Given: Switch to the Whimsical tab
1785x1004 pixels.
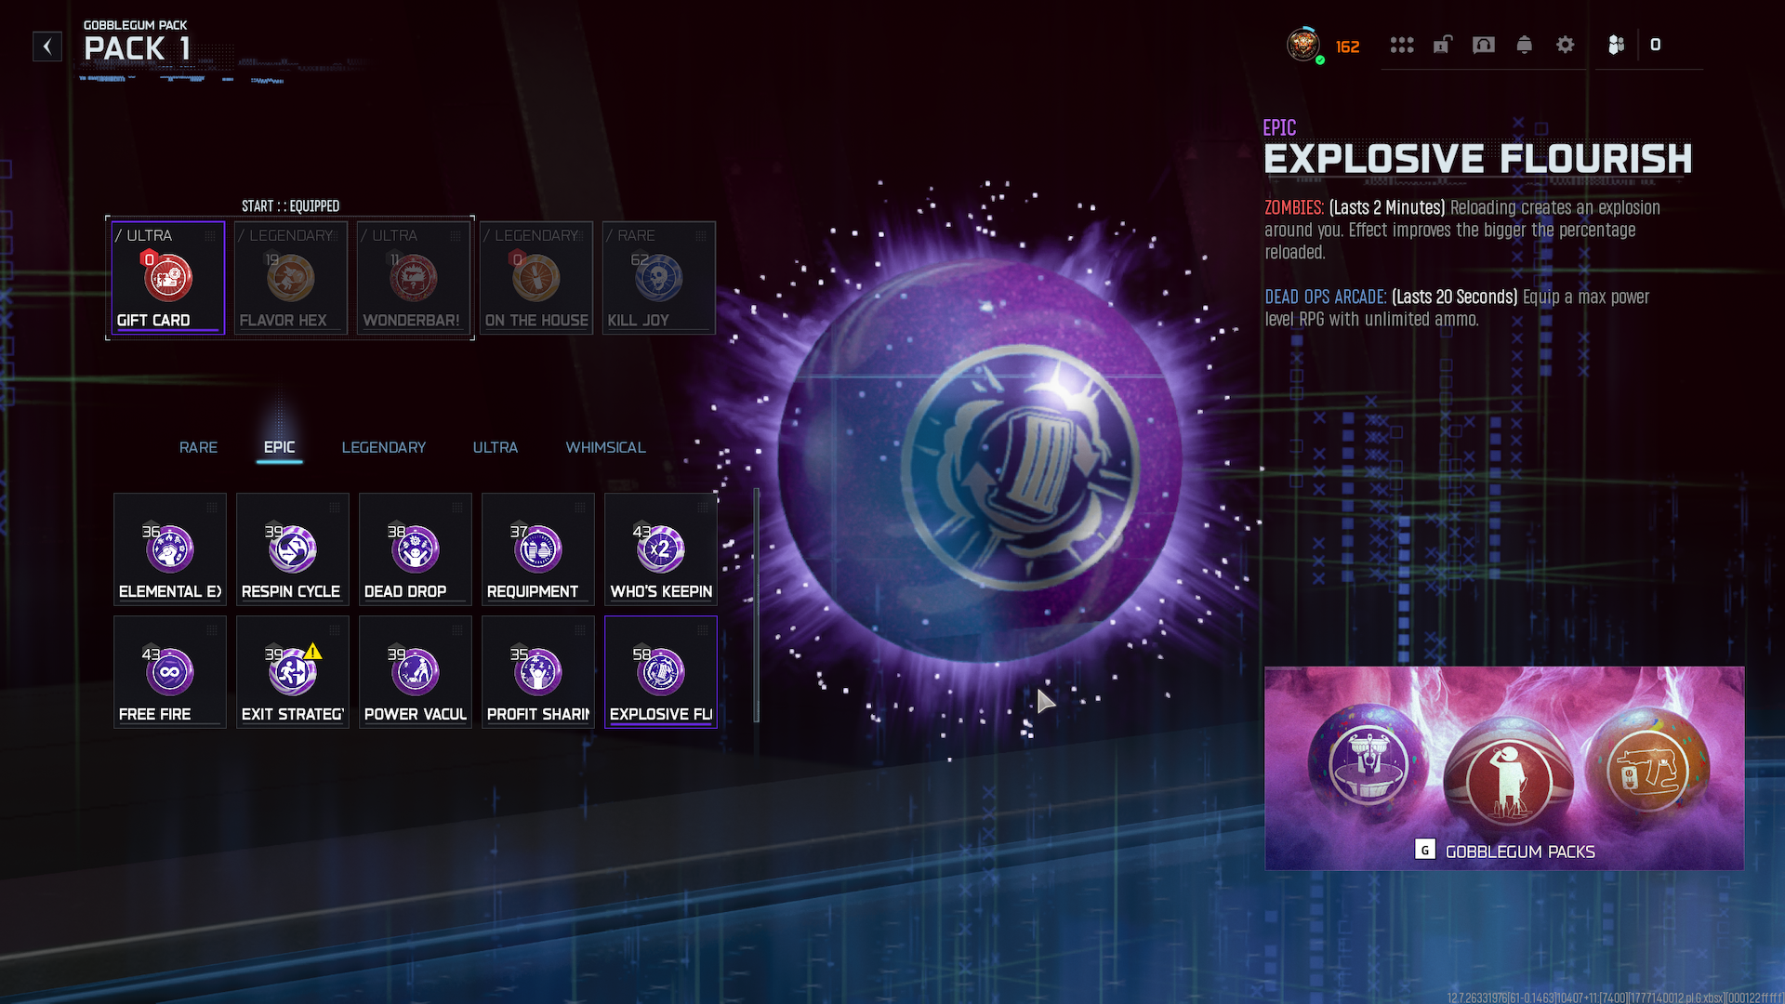Looking at the screenshot, I should [605, 447].
